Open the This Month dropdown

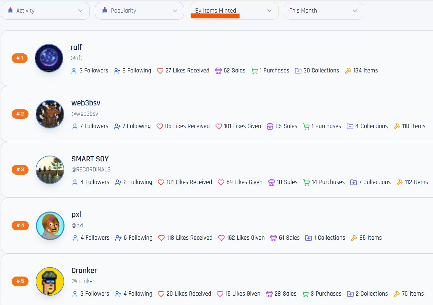tap(324, 11)
